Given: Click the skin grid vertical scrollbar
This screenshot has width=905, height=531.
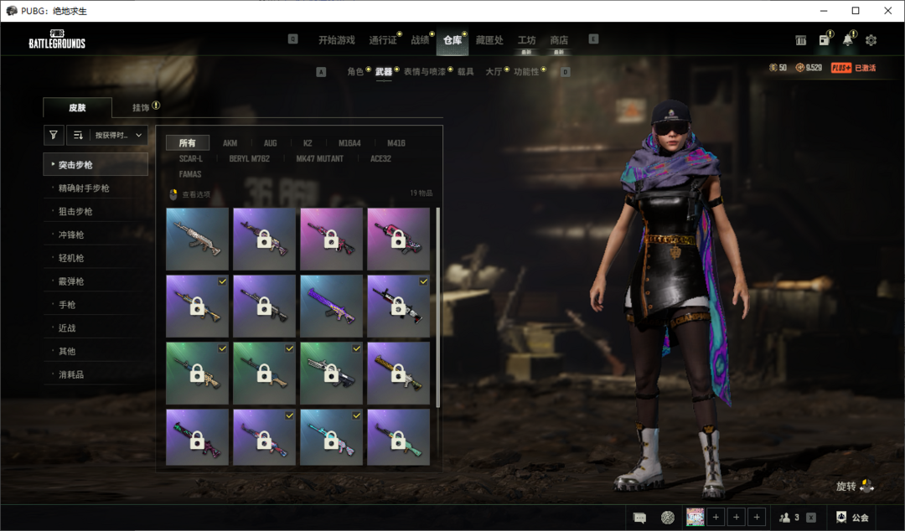Looking at the screenshot, I should point(438,307).
